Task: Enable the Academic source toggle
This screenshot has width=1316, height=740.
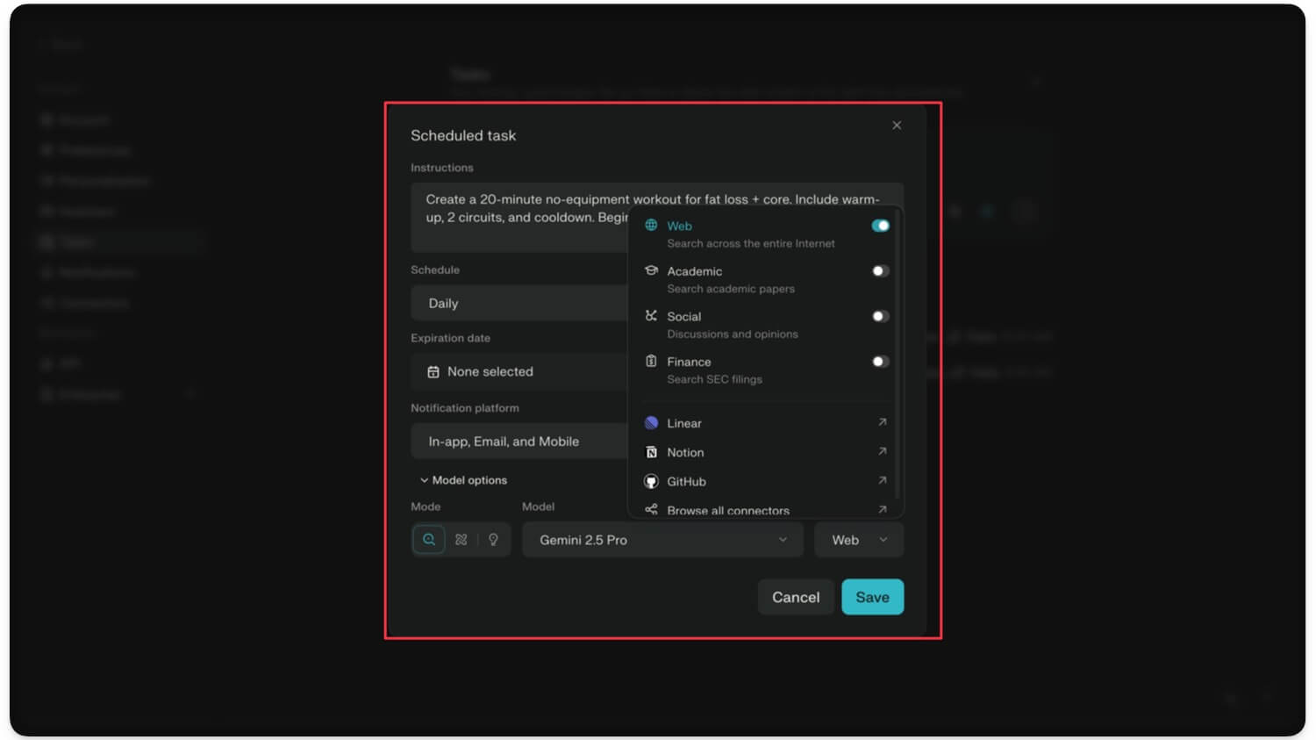Action: tap(880, 271)
